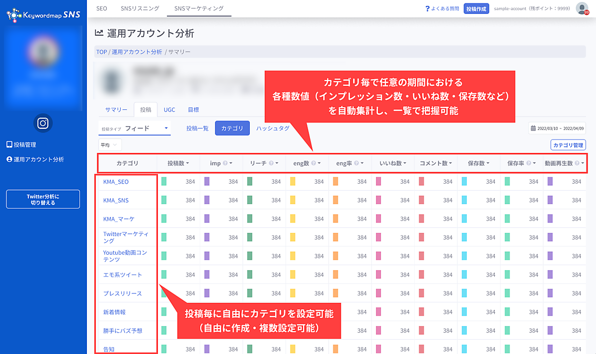The width and height of the screenshot is (596, 354).
Task: Click the green 投稿数 swatch for KMA_SEO
Action: [164, 182]
